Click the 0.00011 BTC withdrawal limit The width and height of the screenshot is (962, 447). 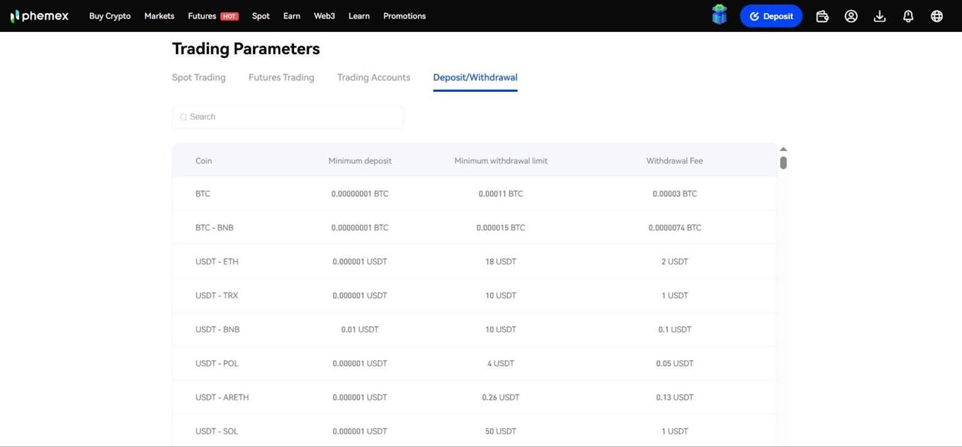coord(501,194)
